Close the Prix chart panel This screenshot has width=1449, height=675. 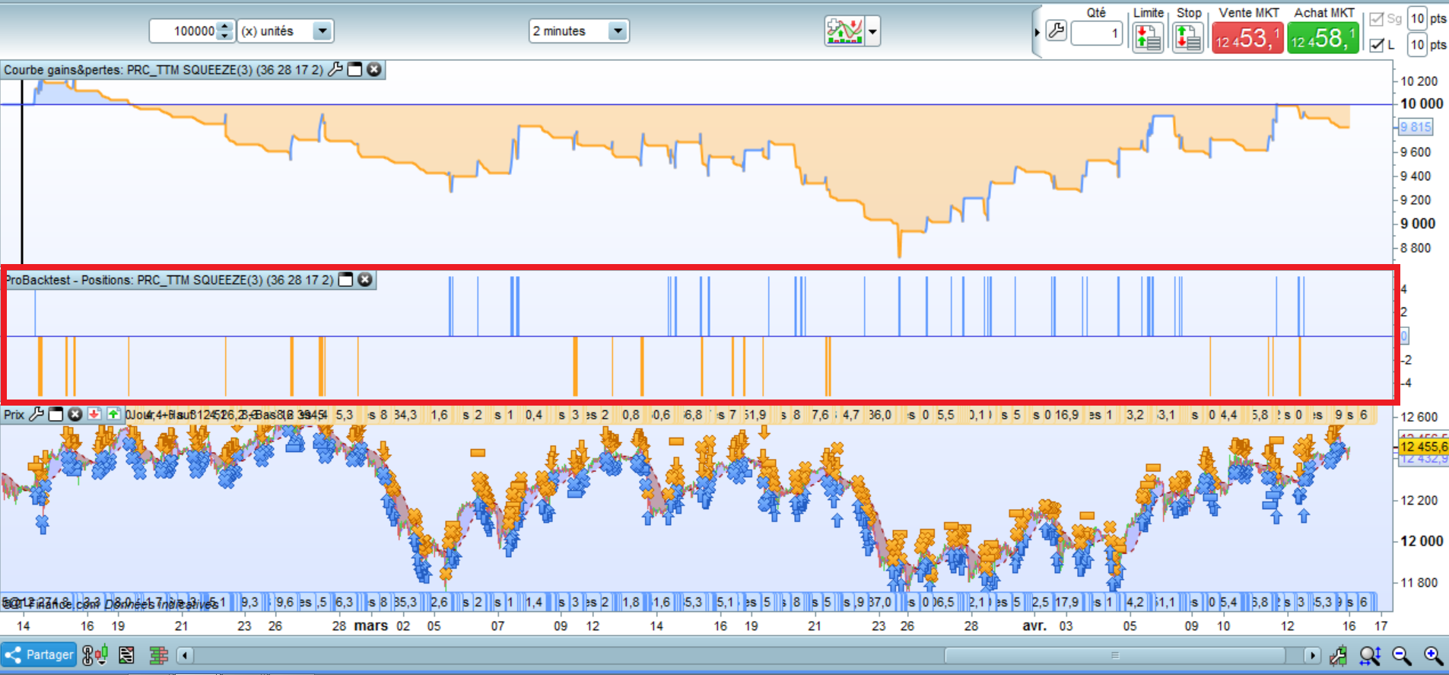coord(75,415)
